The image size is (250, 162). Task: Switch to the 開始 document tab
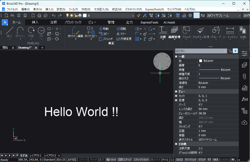coord(5,48)
